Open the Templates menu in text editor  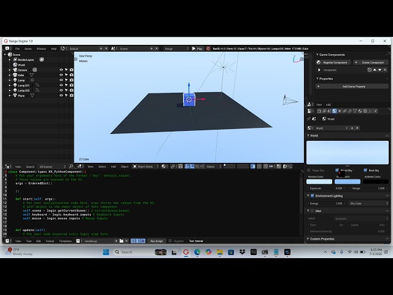tap(65, 241)
